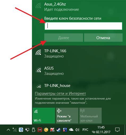Click the safely remove hardware USB icon

[x=33, y=130]
